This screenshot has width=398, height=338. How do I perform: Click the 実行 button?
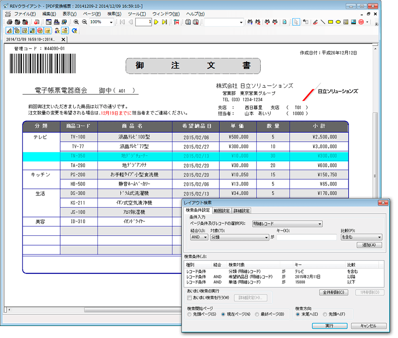pyautogui.click(x=329, y=326)
